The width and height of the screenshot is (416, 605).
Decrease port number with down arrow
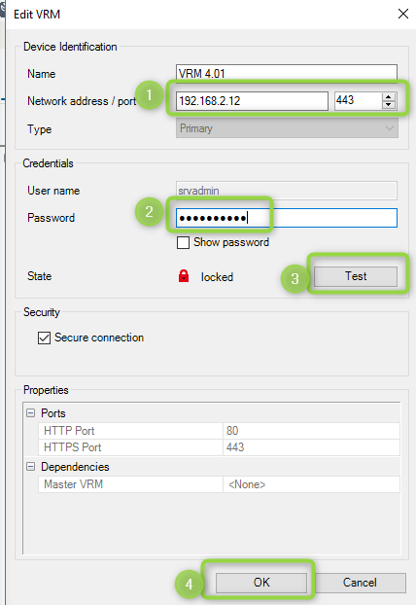pos(389,105)
